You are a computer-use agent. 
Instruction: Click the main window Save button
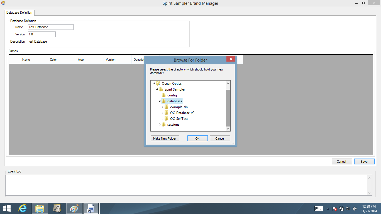click(x=364, y=162)
